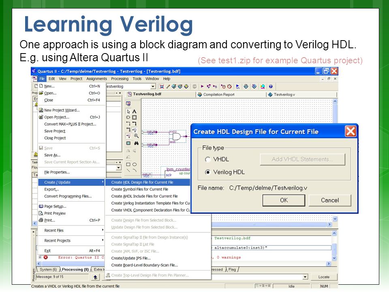
Task: Select the Symbol tool gate icon
Action: [x=128, y=118]
